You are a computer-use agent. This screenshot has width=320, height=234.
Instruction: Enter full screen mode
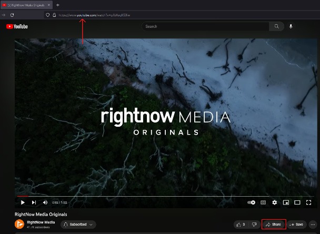coord(308,202)
